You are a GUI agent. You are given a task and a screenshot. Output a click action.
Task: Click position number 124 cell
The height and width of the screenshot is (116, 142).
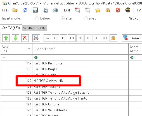16,104
